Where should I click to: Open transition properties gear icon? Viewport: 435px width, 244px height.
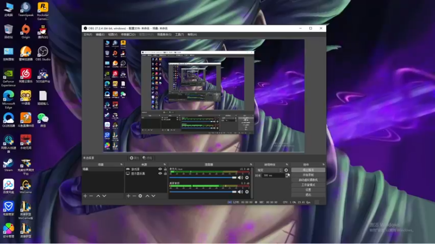[x=286, y=170]
